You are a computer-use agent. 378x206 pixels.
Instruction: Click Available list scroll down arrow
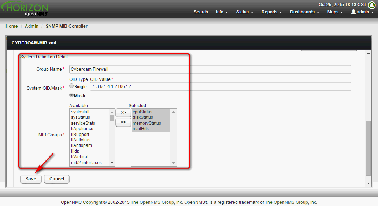pos(112,163)
